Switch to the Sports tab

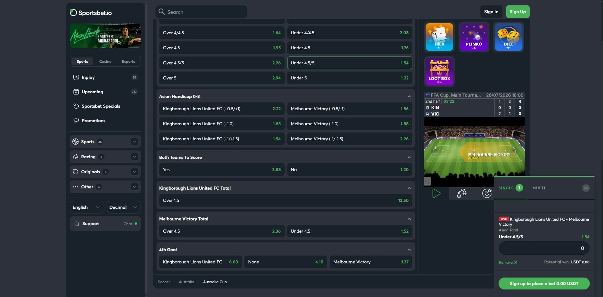(x=82, y=62)
